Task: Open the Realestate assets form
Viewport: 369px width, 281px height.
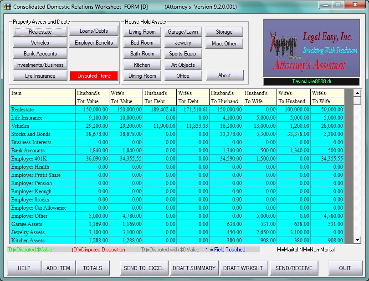Action: 40,32
